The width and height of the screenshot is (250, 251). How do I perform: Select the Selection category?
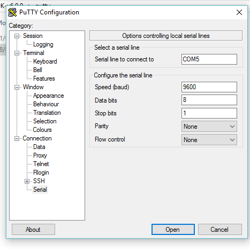(x=45, y=121)
